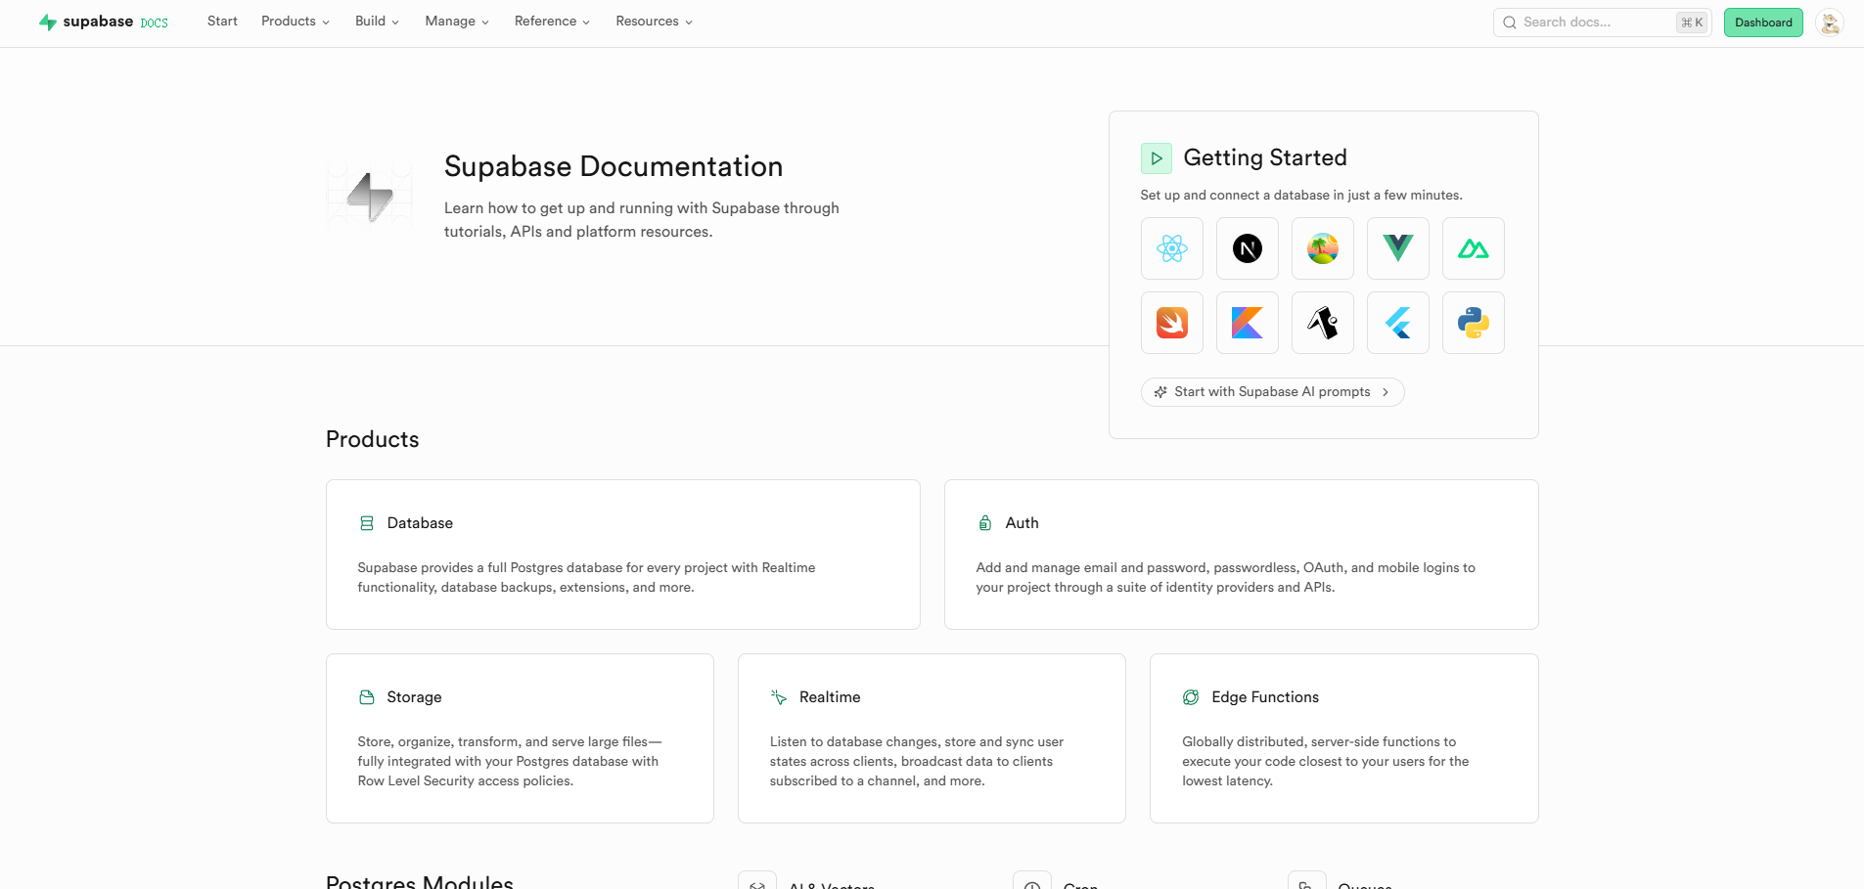Image resolution: width=1864 pixels, height=889 pixels.
Task: Expand the Products menu
Action: 295,22
